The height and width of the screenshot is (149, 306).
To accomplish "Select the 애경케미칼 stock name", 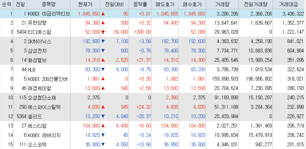I will (40, 88).
